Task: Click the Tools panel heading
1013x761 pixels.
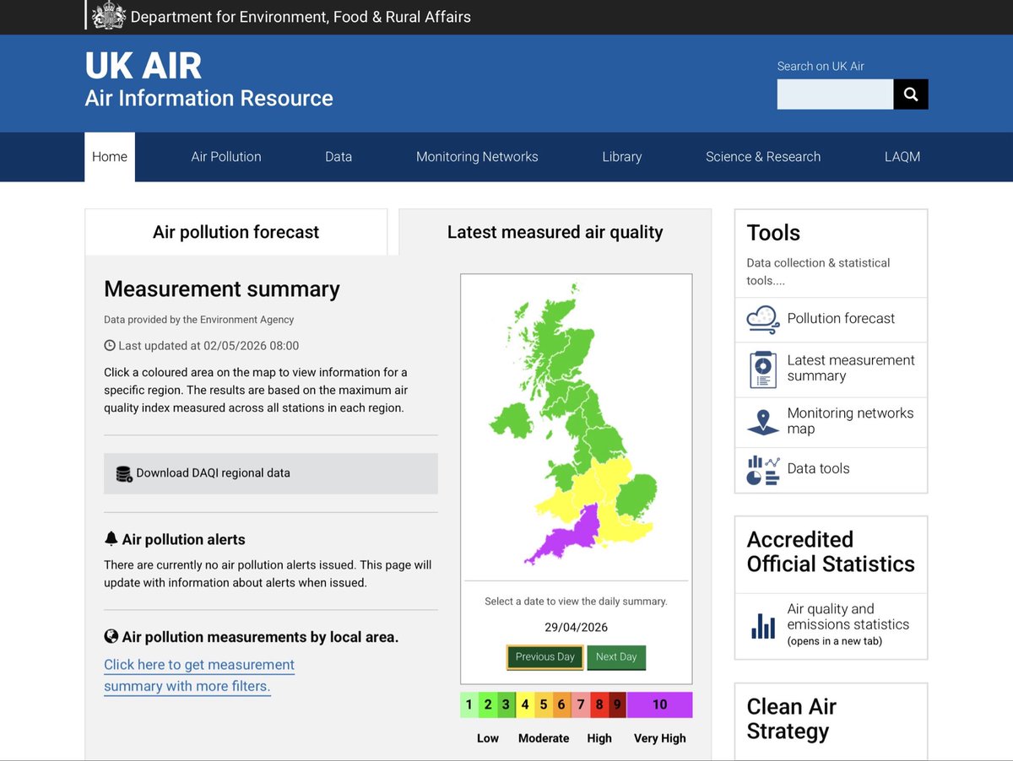Action: point(773,233)
